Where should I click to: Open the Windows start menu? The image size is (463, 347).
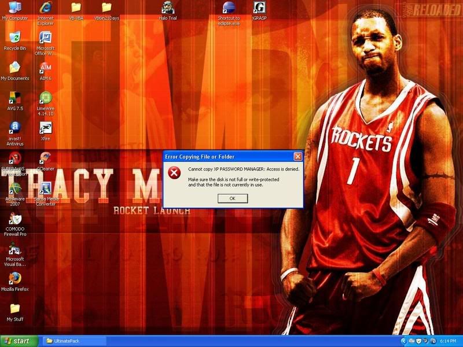(19, 341)
